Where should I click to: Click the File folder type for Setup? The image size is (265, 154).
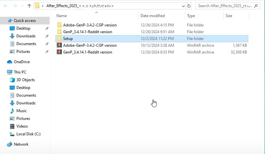[195, 38]
